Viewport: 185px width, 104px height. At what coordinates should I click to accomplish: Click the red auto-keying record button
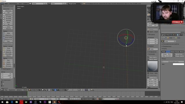tap(98, 99)
